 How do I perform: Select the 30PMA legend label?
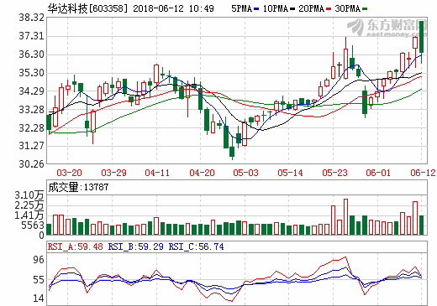point(347,9)
